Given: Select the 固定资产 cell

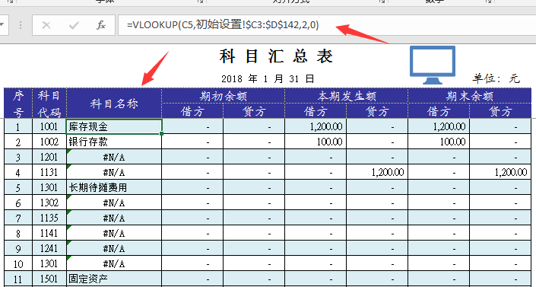Looking at the screenshot, I should (114, 279).
